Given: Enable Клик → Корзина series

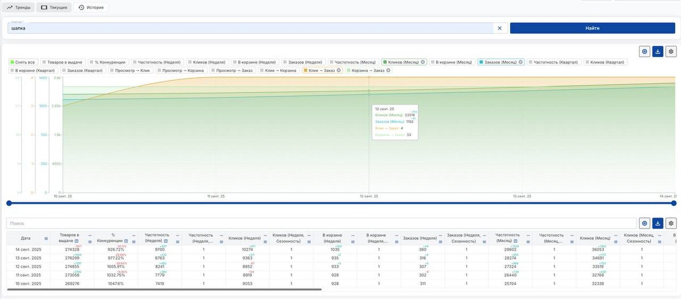Looking at the screenshot, I should (279, 70).
